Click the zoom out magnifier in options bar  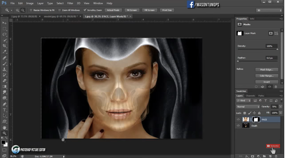point(23,10)
